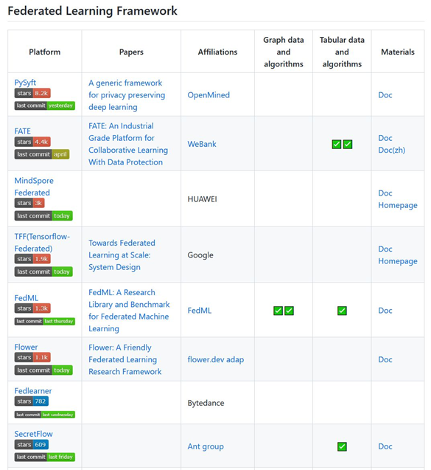Click the PySyft last commit yesterday badge
This screenshot has height=470, width=431.
[45, 106]
